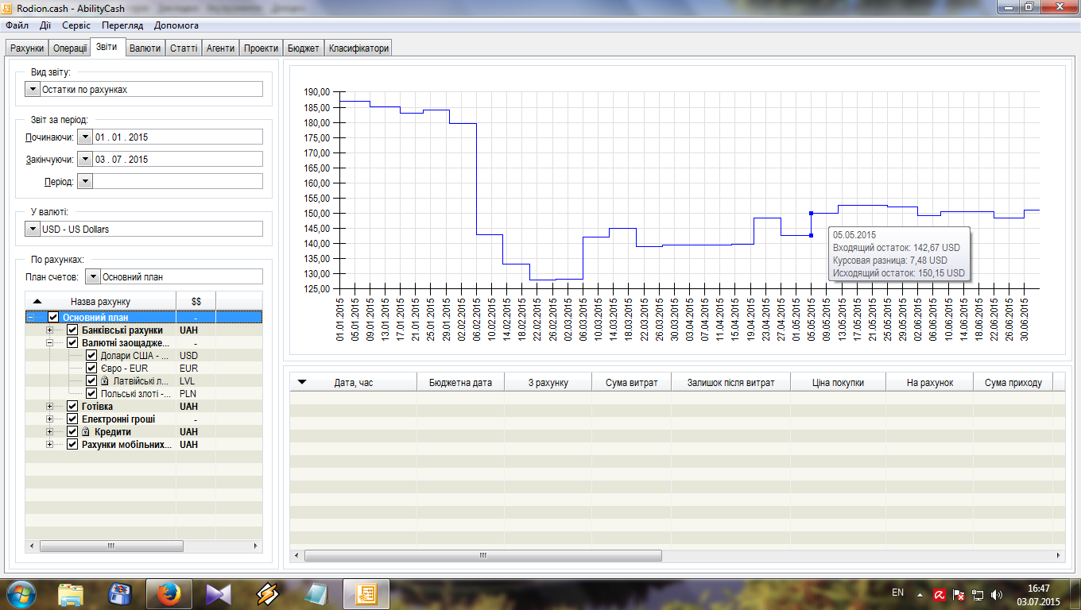Click the Action Center flag tray icon
1081x610 pixels.
click(959, 593)
